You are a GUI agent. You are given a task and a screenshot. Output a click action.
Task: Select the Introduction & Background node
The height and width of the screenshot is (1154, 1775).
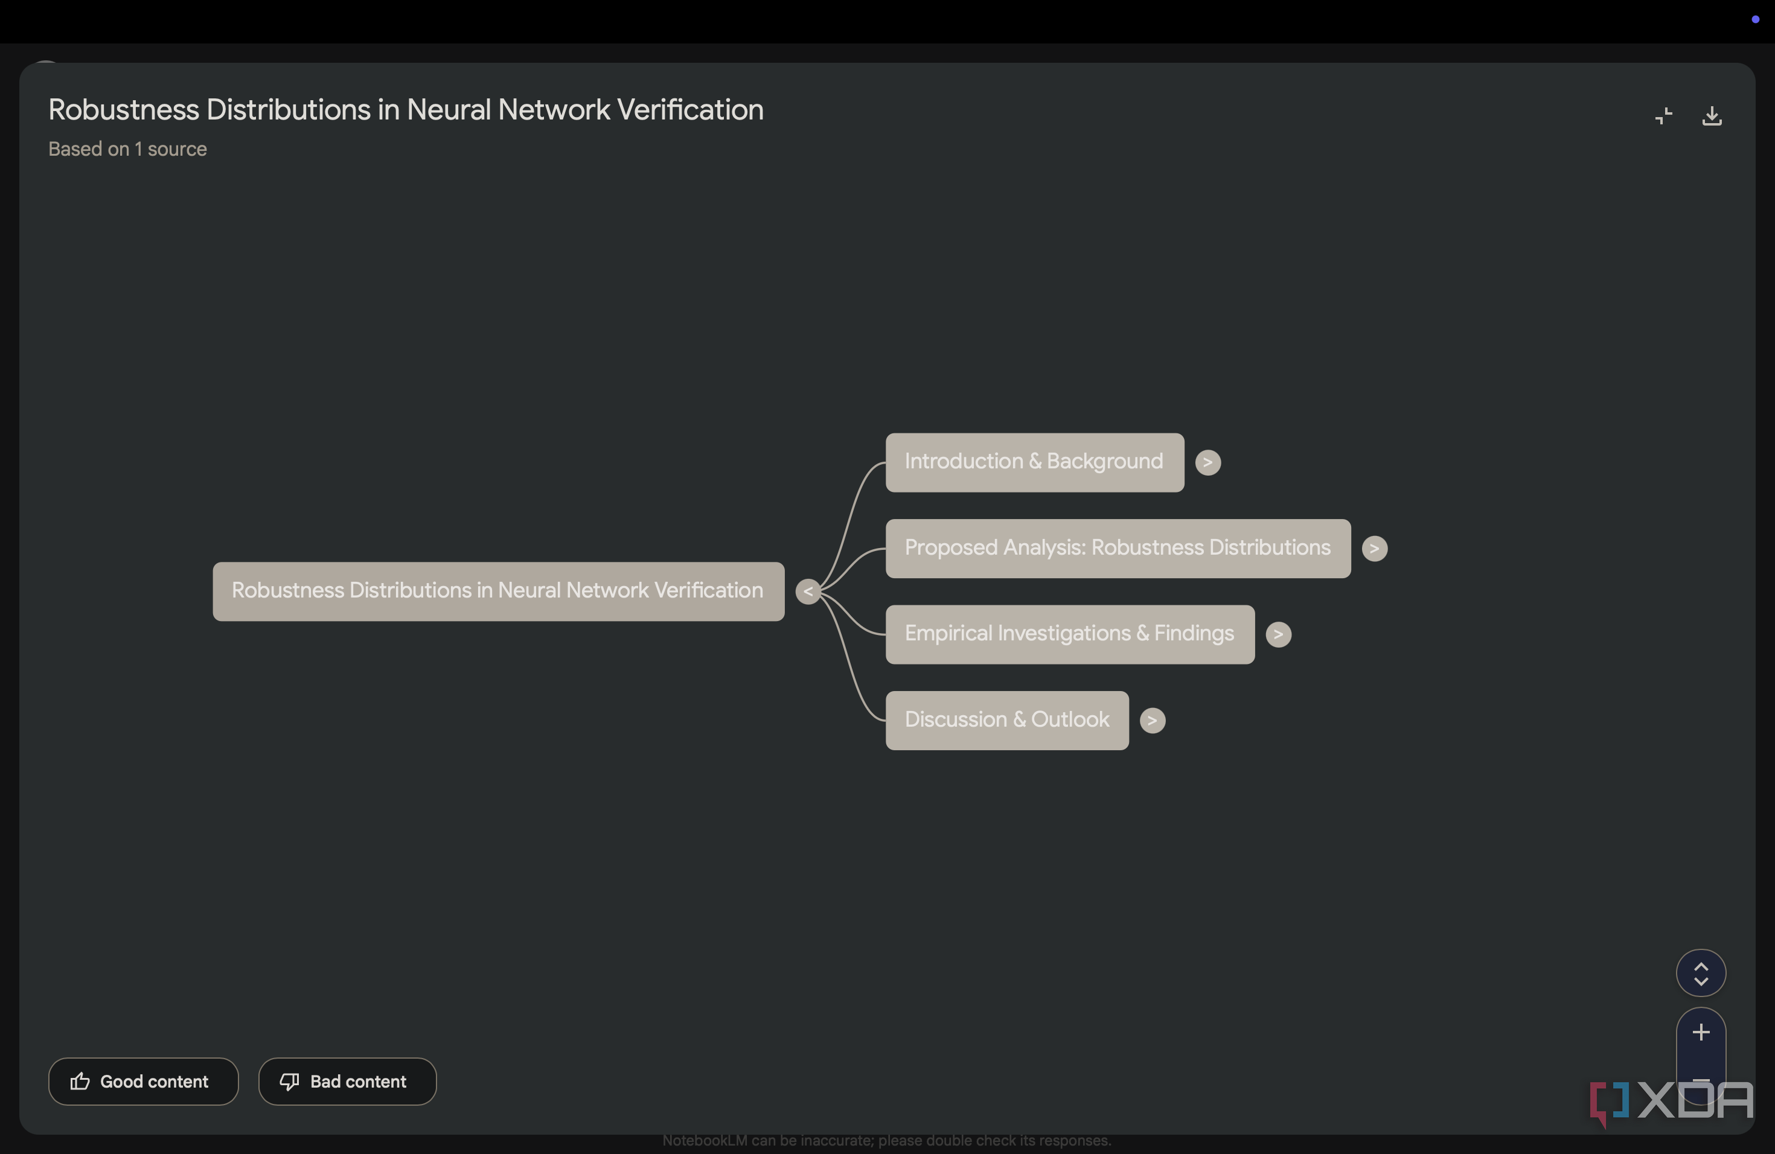click(x=1034, y=462)
